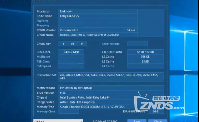Click the greyed L4 Cache label
The width and height of the screenshot is (199, 122).
108,66
